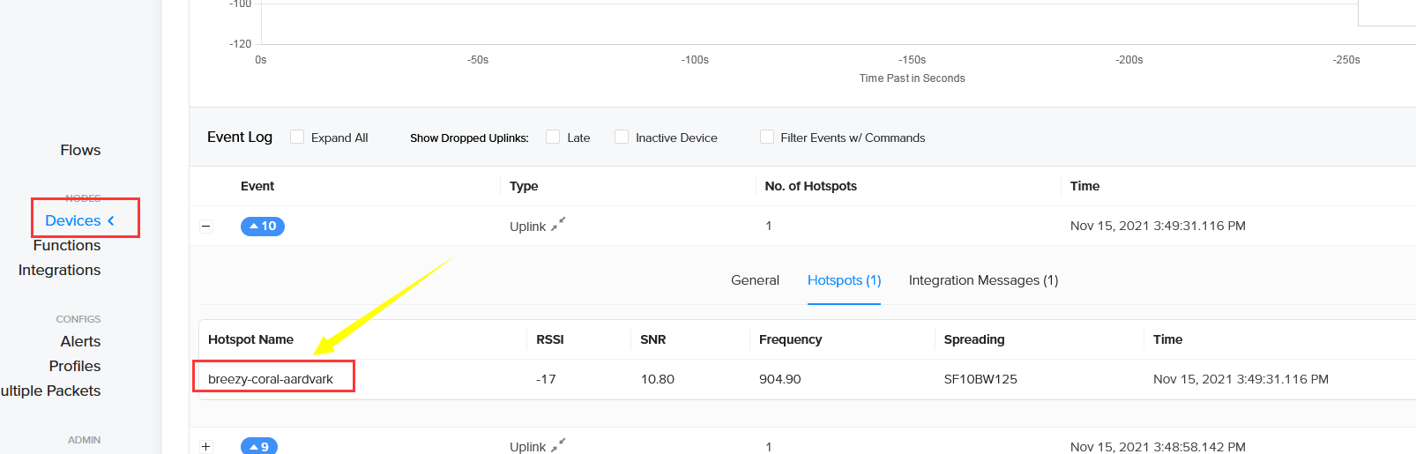
Task: Click the Uplink arrows icon in first row
Action: pyautogui.click(x=558, y=225)
